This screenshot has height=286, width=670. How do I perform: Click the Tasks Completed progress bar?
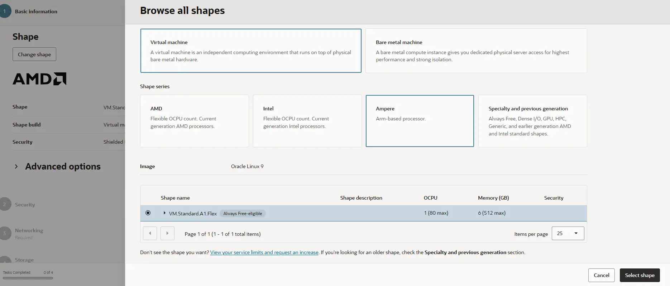[28, 278]
